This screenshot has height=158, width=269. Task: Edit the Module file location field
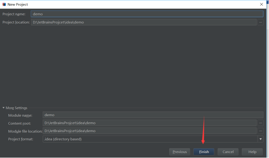coord(149,131)
